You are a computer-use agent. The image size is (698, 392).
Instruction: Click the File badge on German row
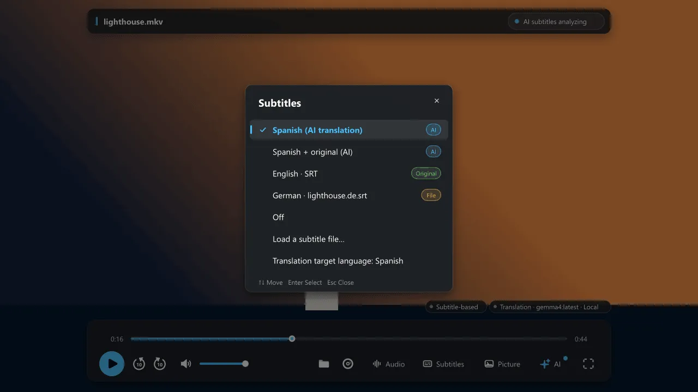pos(431,195)
